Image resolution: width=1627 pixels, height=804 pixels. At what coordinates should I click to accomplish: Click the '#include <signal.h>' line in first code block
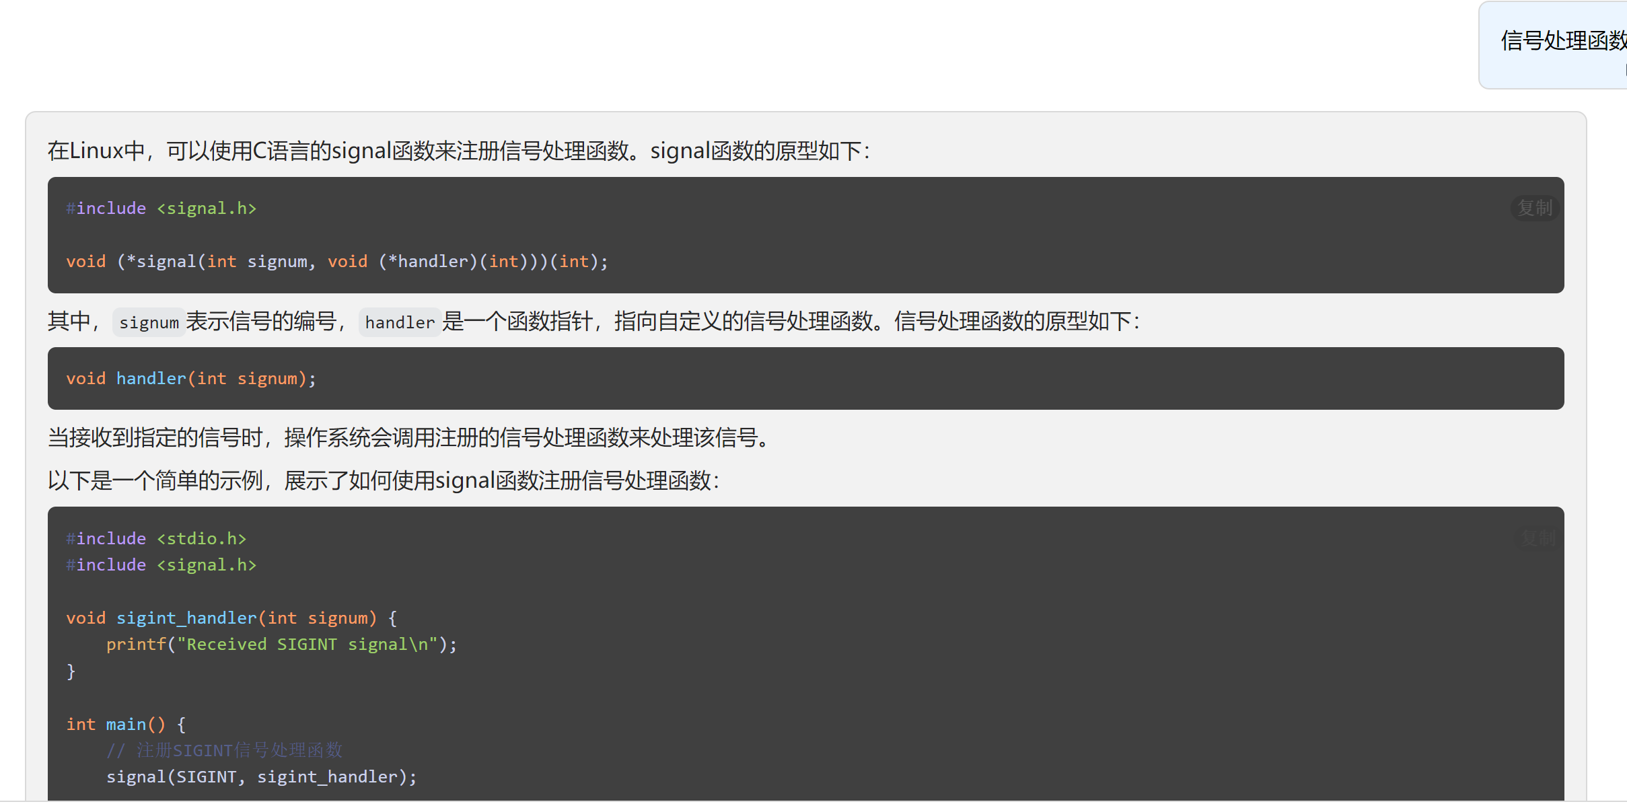(x=161, y=208)
